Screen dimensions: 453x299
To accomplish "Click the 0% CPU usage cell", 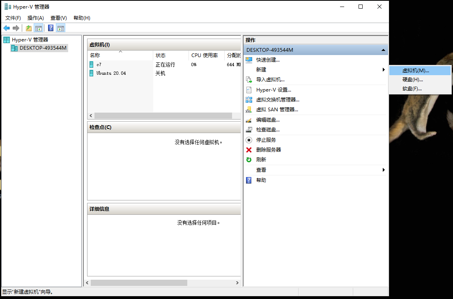I will (x=194, y=65).
